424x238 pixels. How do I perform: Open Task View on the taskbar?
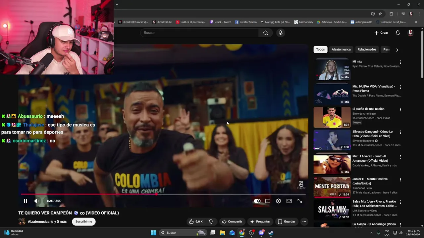213,233
